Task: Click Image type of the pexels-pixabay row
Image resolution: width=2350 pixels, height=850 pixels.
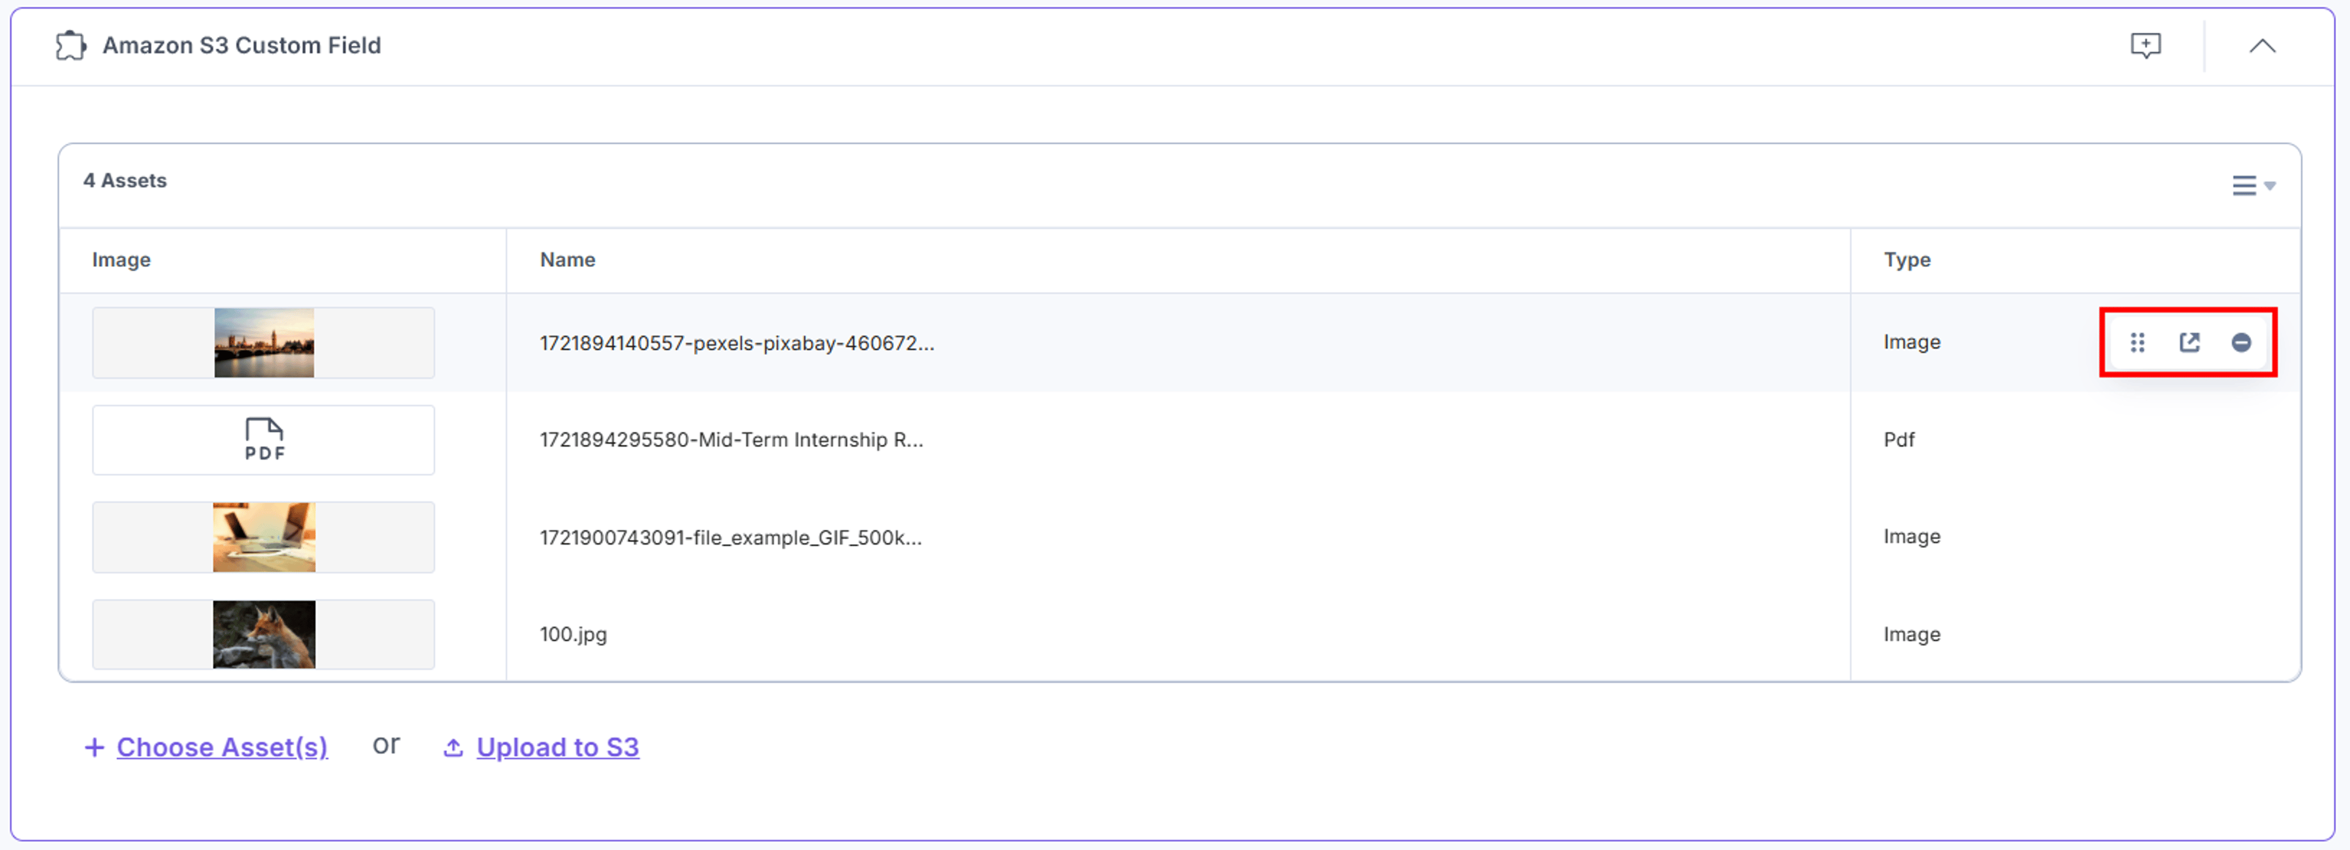Action: (1912, 342)
